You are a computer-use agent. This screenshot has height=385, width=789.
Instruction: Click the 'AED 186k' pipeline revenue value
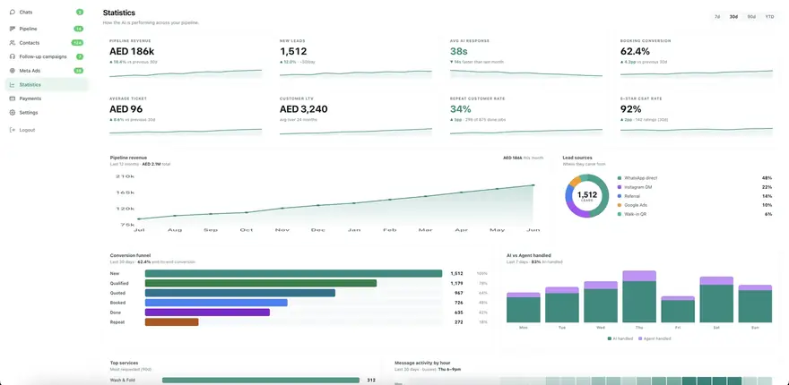[132, 51]
